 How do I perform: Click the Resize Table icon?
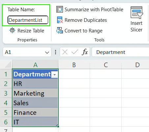pos(12,30)
